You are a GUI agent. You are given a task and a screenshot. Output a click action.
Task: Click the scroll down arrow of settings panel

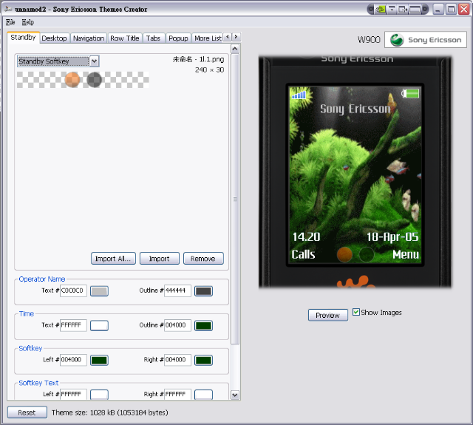click(x=235, y=395)
